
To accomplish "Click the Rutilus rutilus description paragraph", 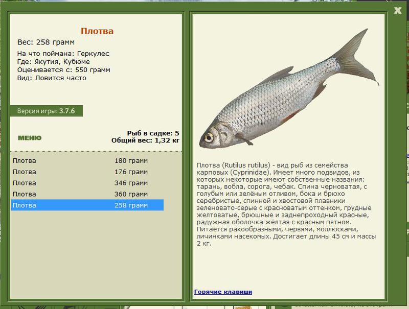I will coord(286,204).
